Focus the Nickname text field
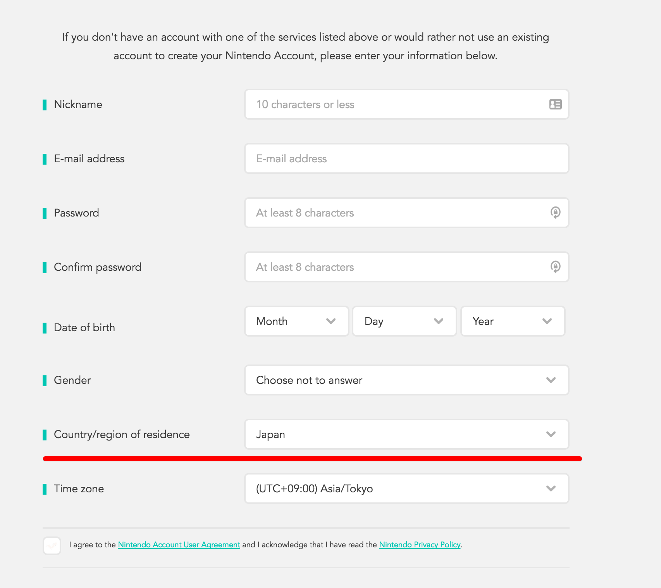The height and width of the screenshot is (588, 661). pos(407,104)
